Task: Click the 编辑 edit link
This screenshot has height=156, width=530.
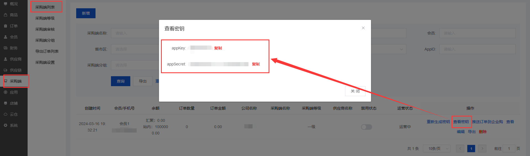Action: (461, 132)
